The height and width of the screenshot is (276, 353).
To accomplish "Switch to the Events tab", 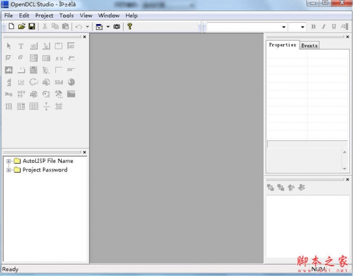I will pyautogui.click(x=309, y=45).
